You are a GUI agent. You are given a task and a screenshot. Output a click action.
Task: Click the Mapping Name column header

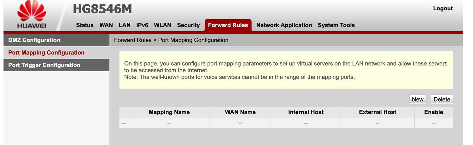point(169,112)
